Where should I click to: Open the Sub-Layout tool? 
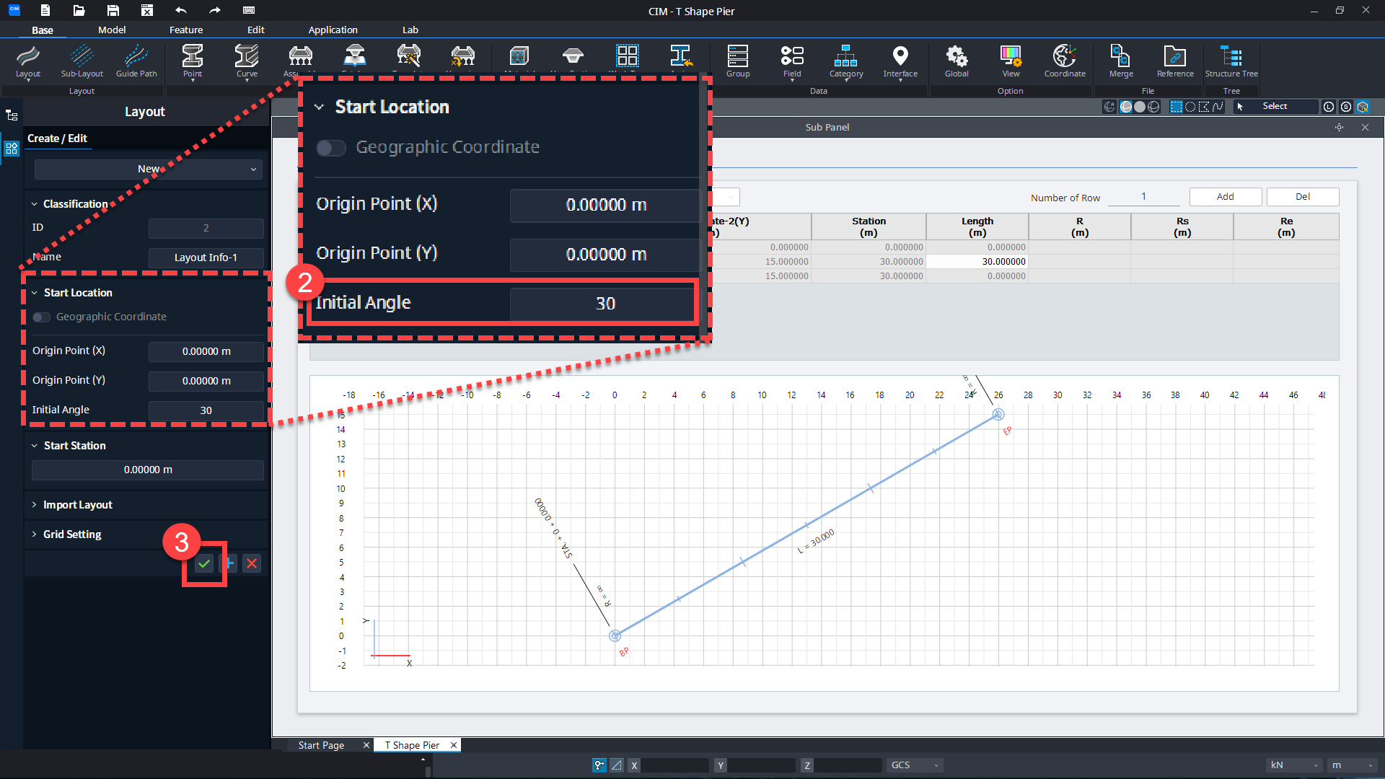pyautogui.click(x=82, y=61)
